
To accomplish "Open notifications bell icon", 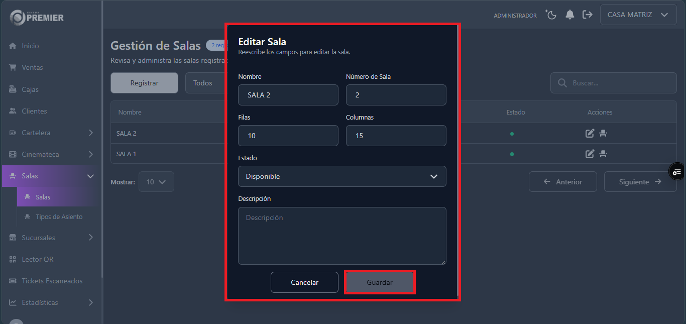I will point(569,15).
